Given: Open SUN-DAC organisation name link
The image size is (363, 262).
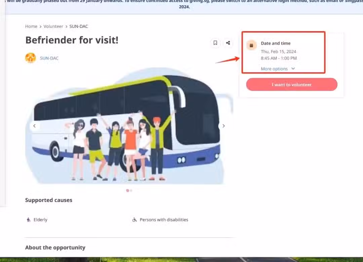Looking at the screenshot, I should pos(49,58).
